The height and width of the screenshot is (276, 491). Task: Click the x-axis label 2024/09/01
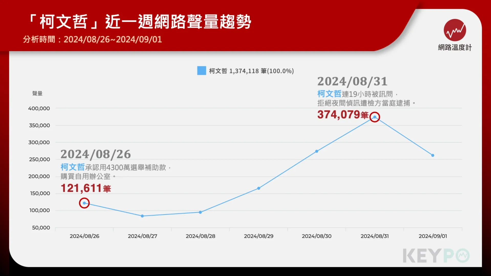click(x=433, y=236)
